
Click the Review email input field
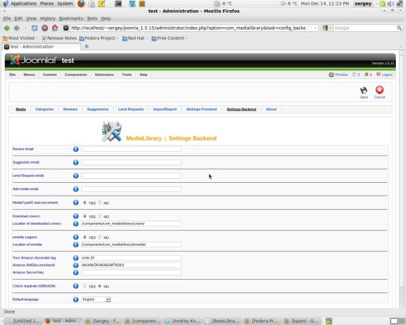(x=131, y=149)
